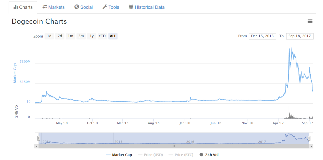Viewport: 323px width, 160px height.
Task: Set zoom range to 1d
Action: click(49, 36)
